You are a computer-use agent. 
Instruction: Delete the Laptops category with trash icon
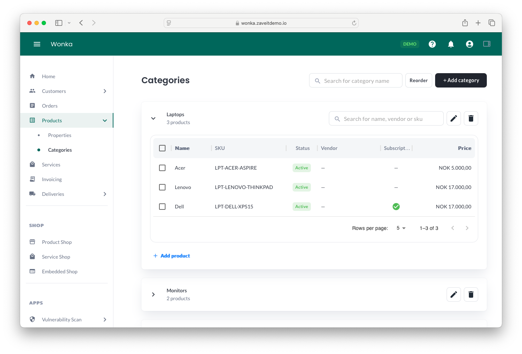point(471,118)
